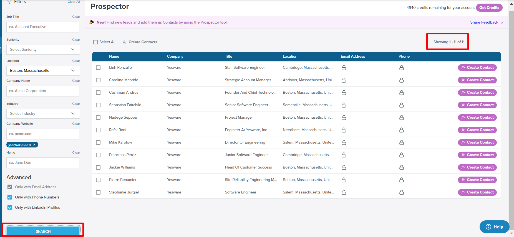Run the SEARCH button
514x237 pixels.
pos(43,231)
